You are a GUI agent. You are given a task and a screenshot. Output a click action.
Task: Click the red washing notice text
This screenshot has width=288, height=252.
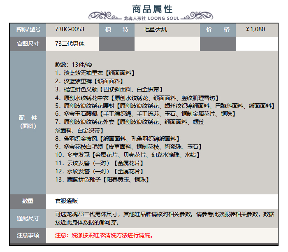pos(104,235)
